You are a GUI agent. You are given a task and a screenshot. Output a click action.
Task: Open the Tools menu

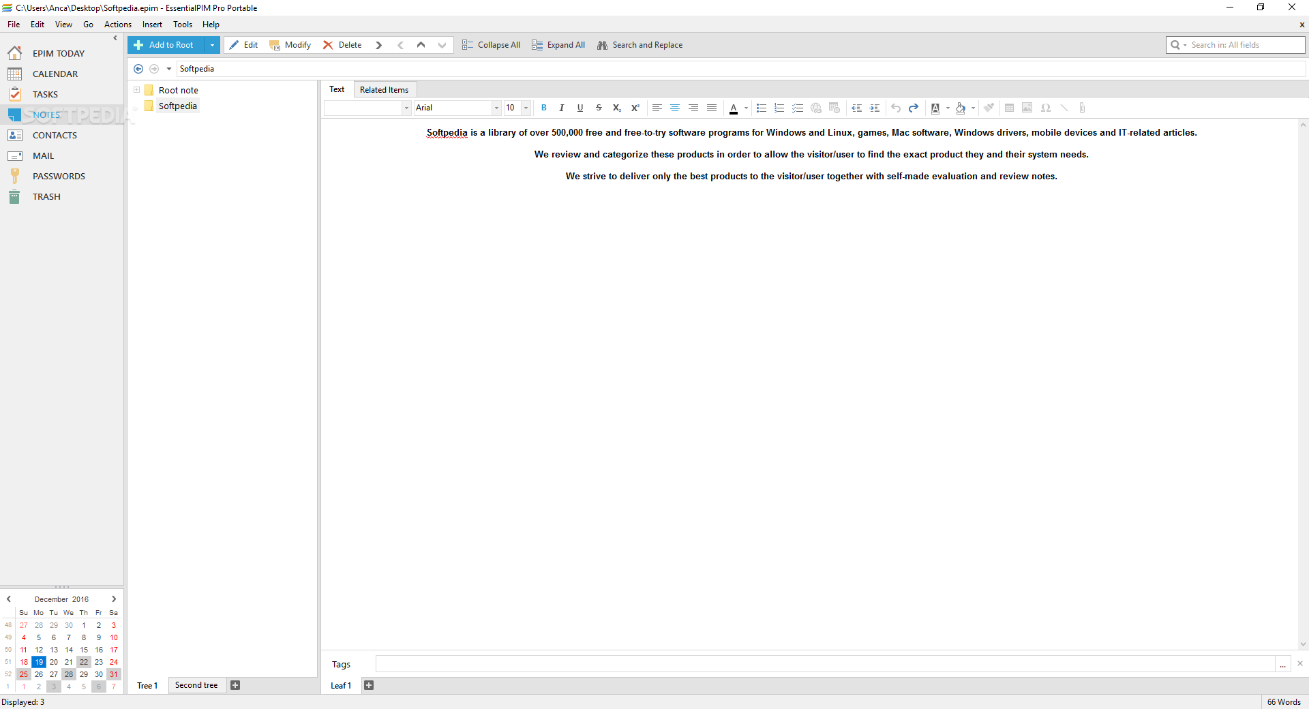183,25
